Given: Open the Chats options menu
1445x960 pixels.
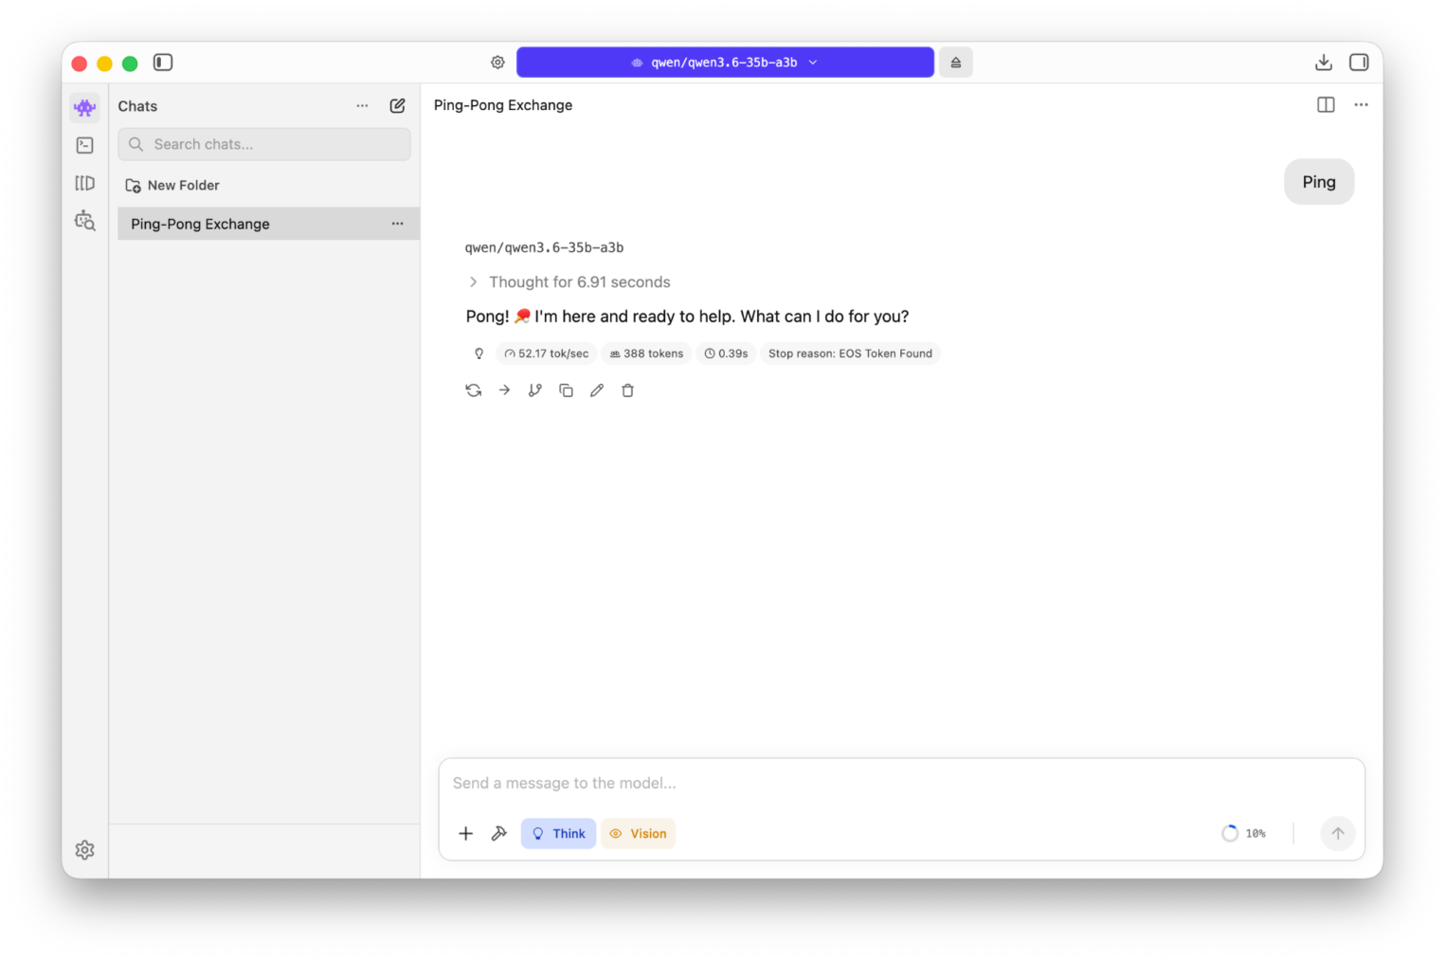Looking at the screenshot, I should (362, 106).
